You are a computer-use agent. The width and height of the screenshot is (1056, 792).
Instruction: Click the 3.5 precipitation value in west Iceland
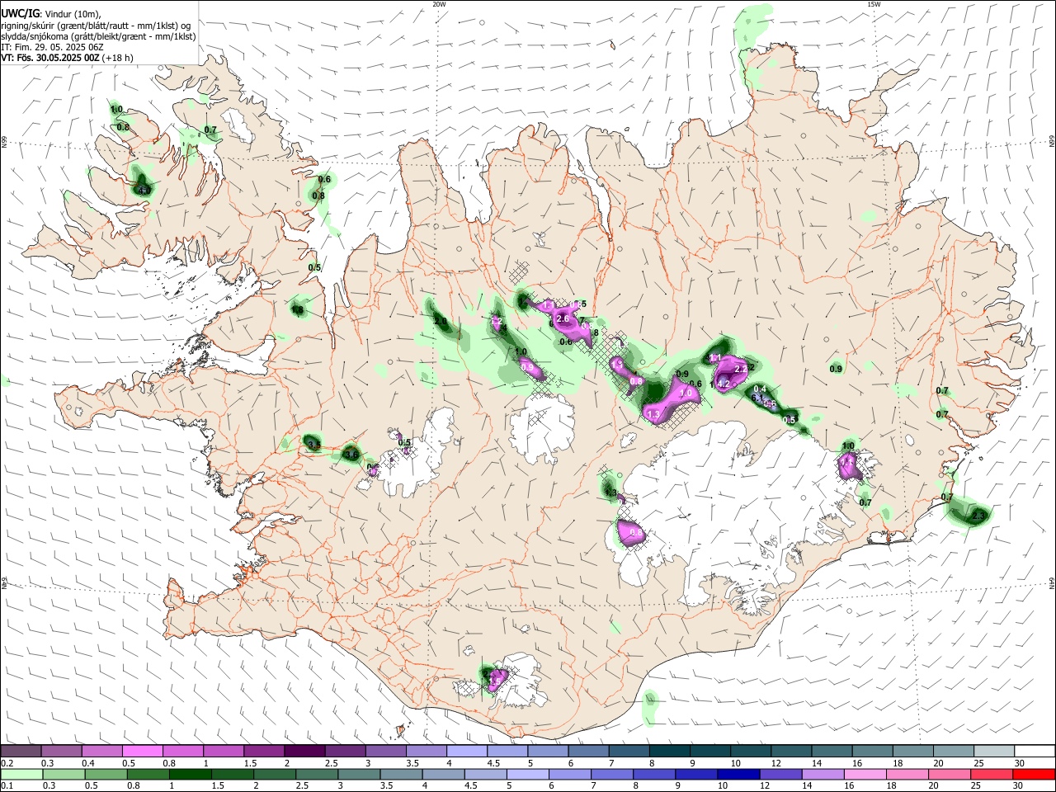tap(313, 445)
